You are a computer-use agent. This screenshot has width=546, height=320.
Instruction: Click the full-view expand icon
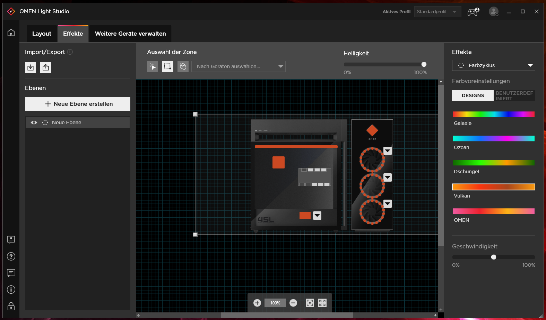coord(322,303)
